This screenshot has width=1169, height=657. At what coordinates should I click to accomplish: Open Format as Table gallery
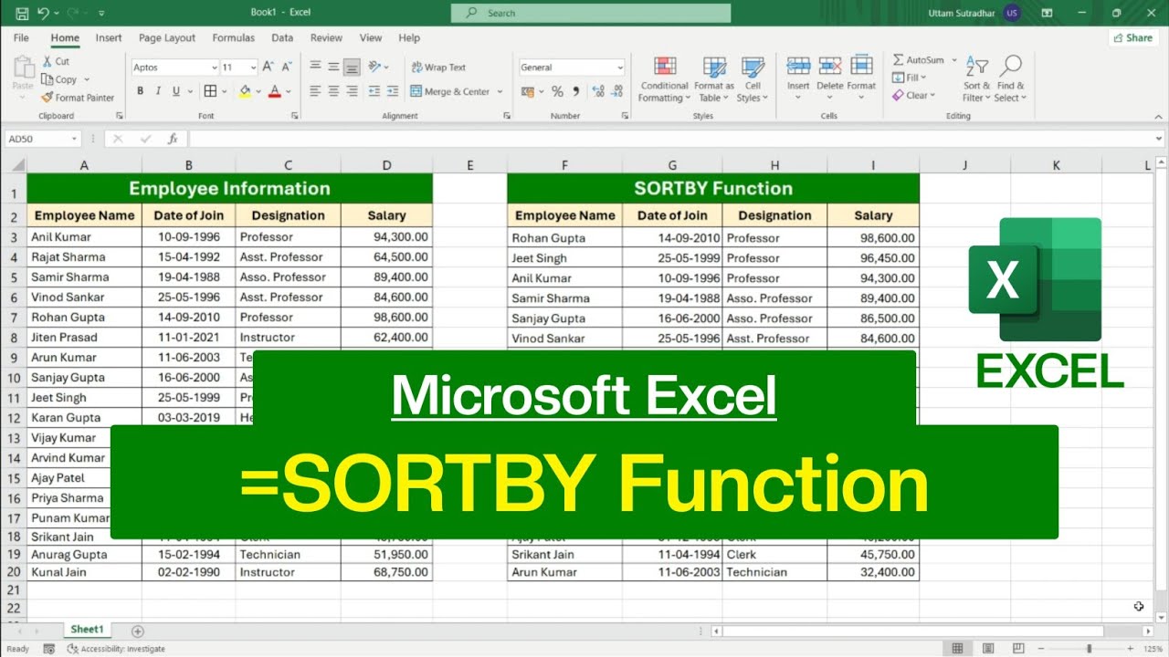(x=715, y=80)
